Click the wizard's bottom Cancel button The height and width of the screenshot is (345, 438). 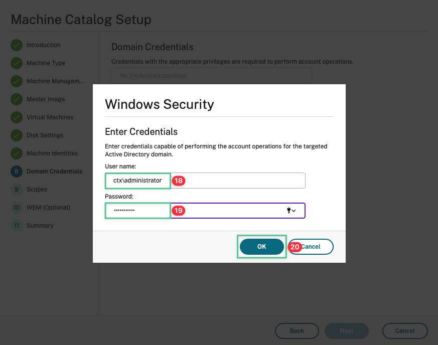404,331
